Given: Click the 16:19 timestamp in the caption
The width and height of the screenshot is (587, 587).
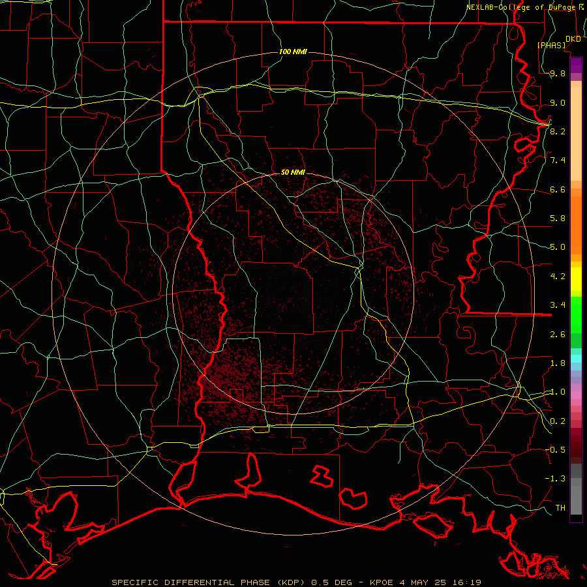Looking at the screenshot, I should (x=466, y=582).
